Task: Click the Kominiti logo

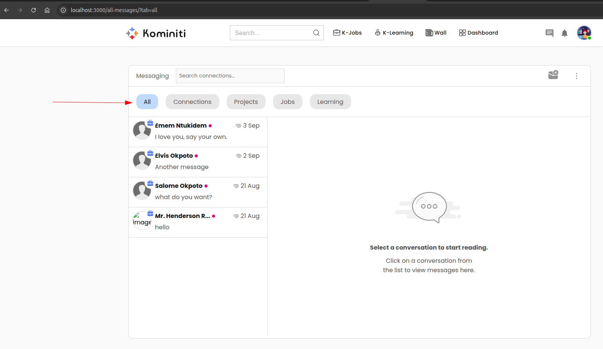Action: [x=156, y=33]
